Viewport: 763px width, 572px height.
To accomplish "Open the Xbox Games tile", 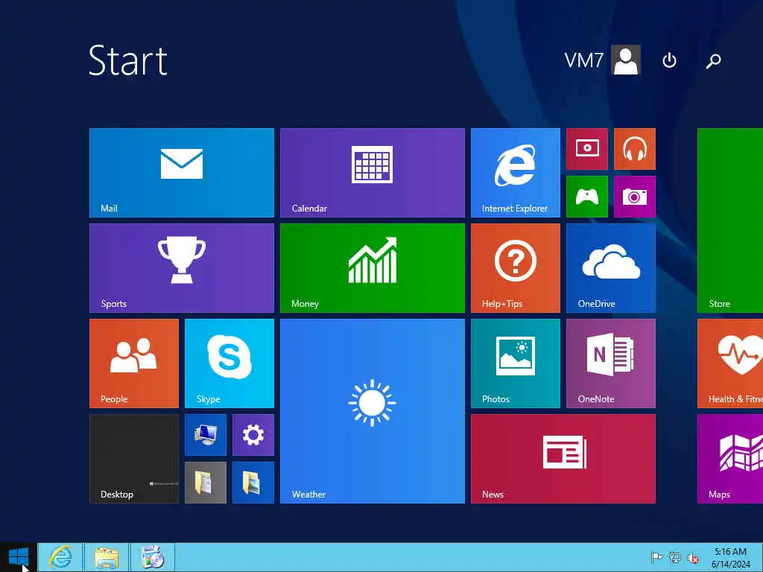I will pos(587,197).
